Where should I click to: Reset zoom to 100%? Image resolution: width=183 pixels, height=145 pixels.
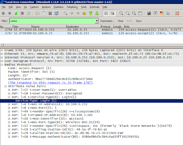pos(134,13)
